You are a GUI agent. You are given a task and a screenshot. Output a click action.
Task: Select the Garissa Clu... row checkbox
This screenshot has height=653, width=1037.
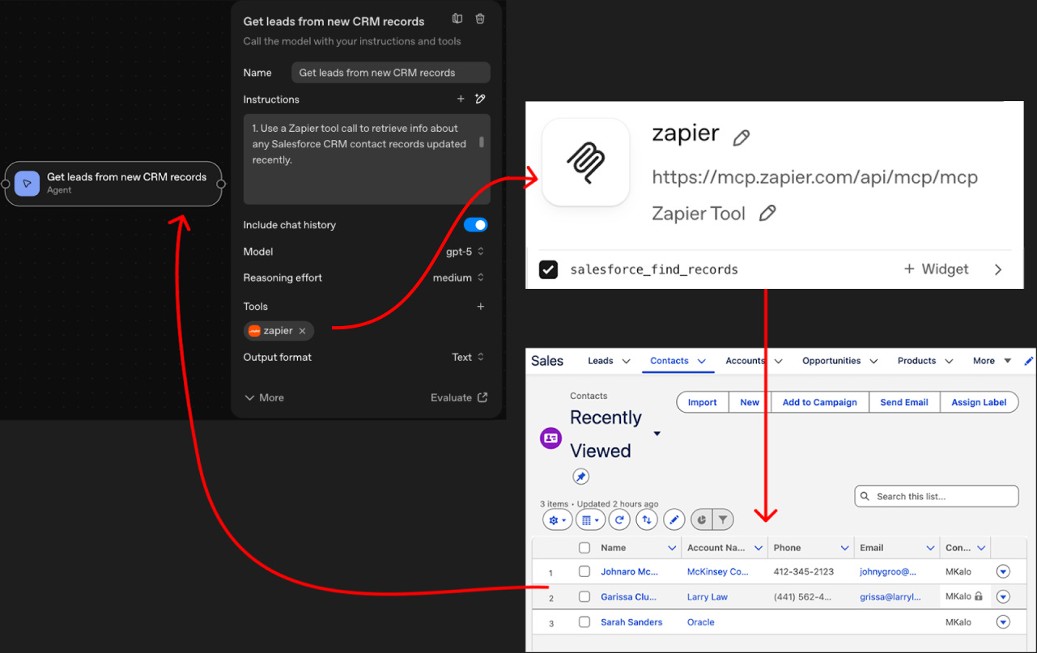[x=584, y=597]
